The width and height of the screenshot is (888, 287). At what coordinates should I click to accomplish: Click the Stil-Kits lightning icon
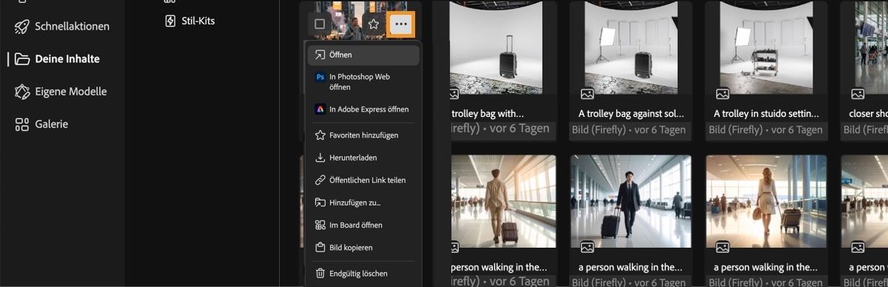coord(169,21)
